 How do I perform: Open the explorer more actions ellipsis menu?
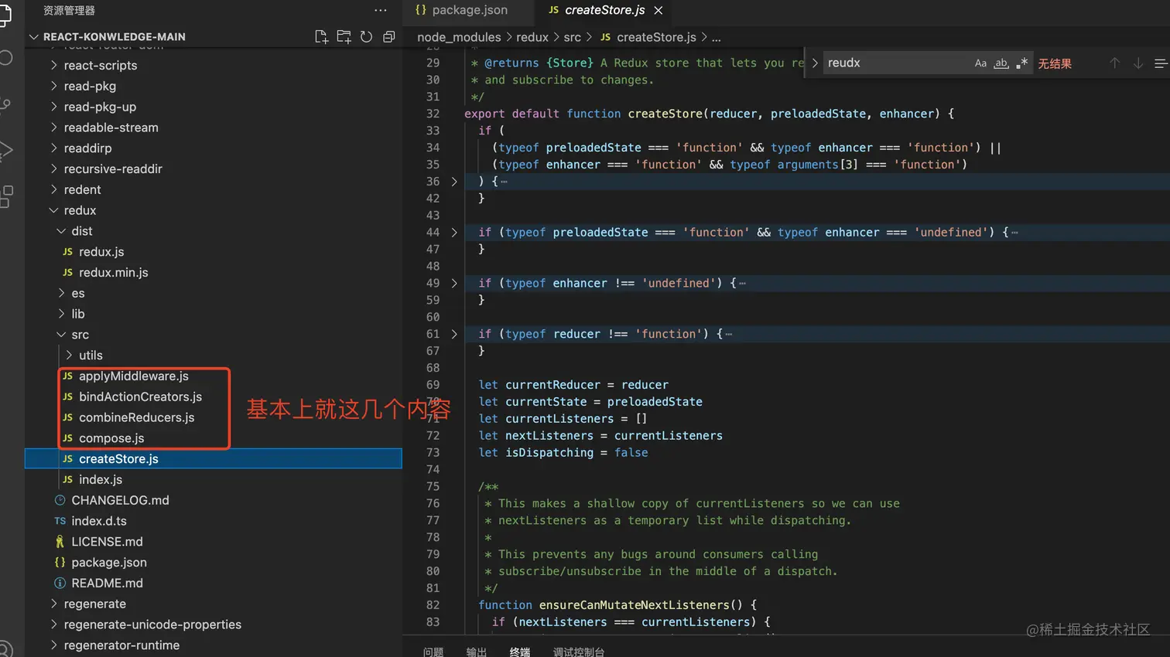(380, 10)
